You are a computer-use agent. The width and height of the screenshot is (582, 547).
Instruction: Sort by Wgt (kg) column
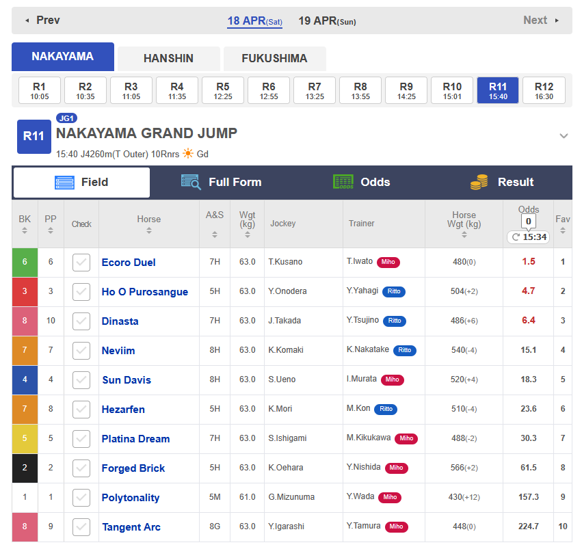click(247, 235)
